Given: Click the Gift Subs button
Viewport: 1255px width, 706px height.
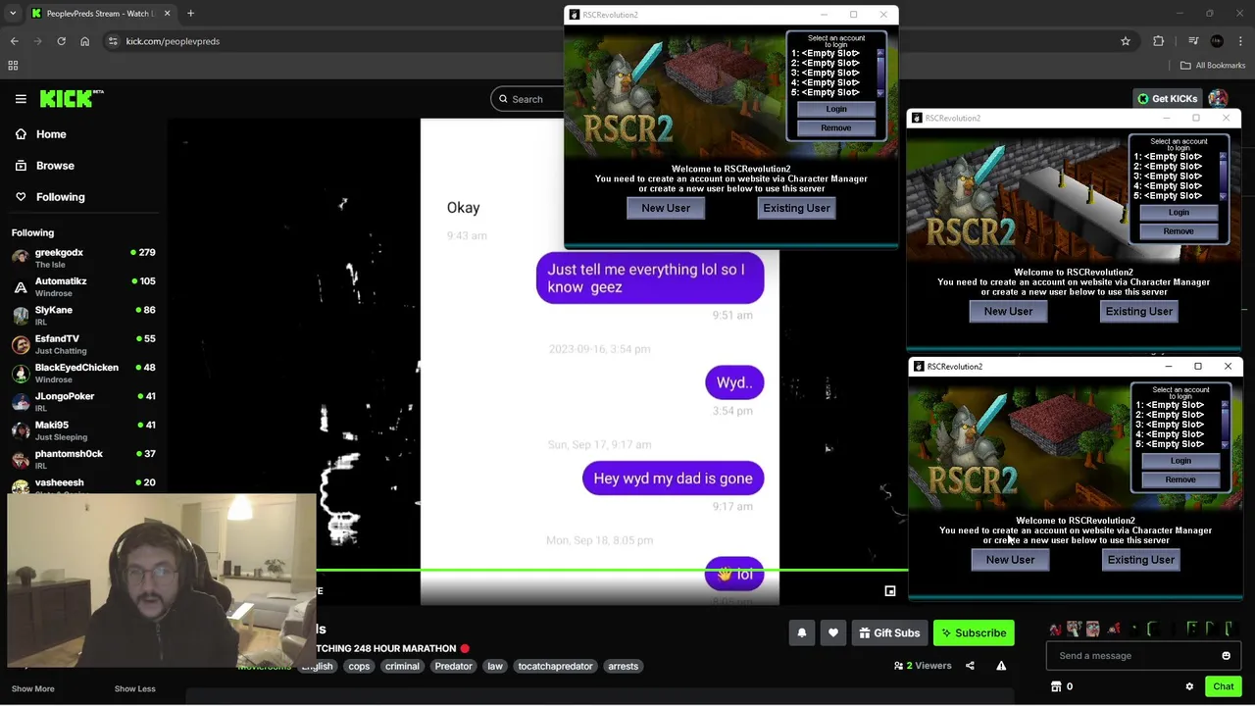Looking at the screenshot, I should (889, 633).
